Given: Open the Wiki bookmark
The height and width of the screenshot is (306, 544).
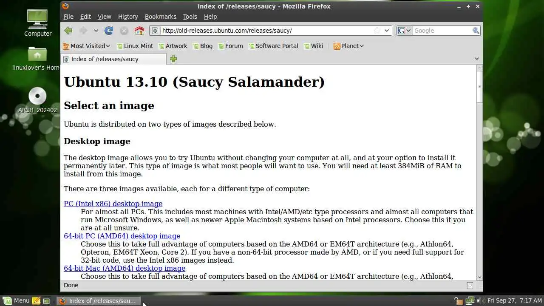Looking at the screenshot, I should [x=313, y=46].
